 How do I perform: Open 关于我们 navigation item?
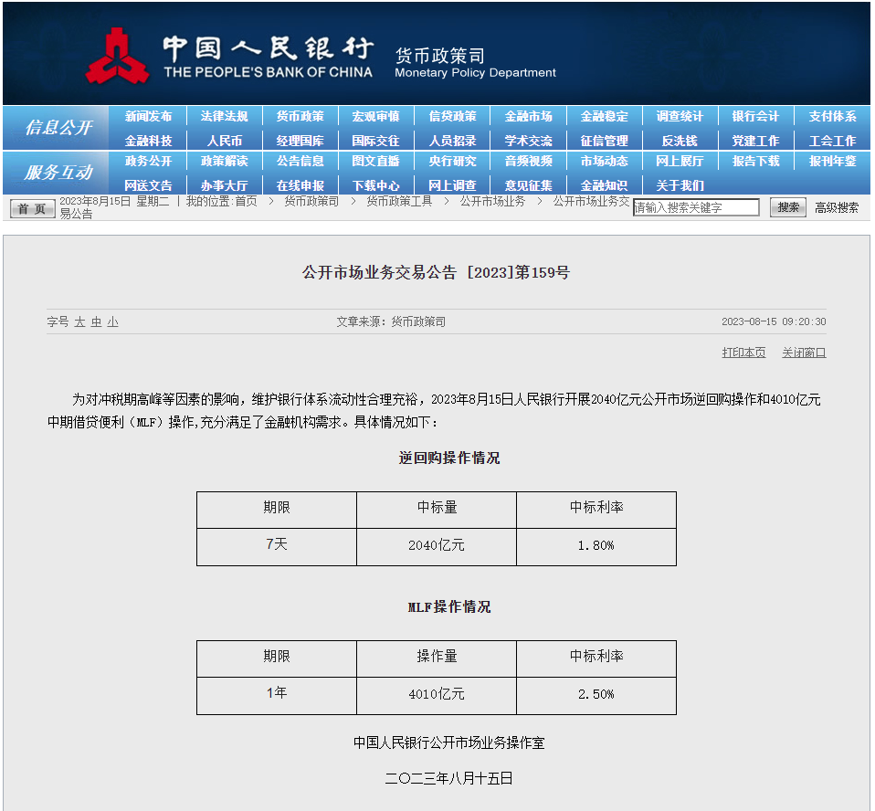(x=680, y=185)
